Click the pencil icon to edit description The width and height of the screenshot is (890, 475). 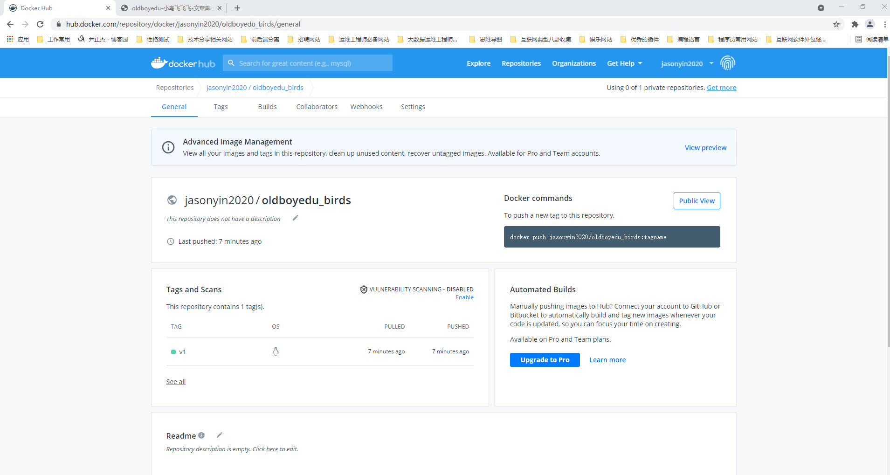[295, 218]
